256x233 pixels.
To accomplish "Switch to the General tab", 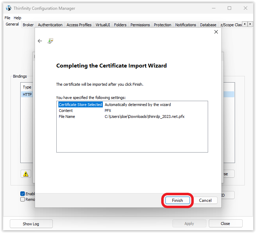I will click(12, 24).
